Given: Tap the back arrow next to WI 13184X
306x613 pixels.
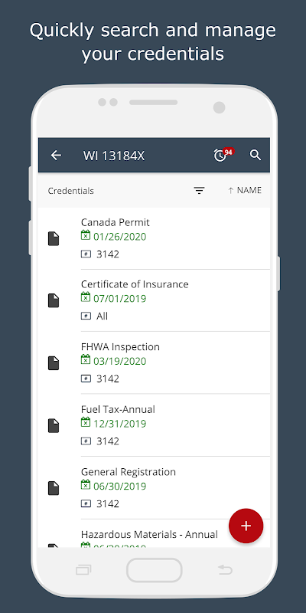Looking at the screenshot, I should [56, 156].
